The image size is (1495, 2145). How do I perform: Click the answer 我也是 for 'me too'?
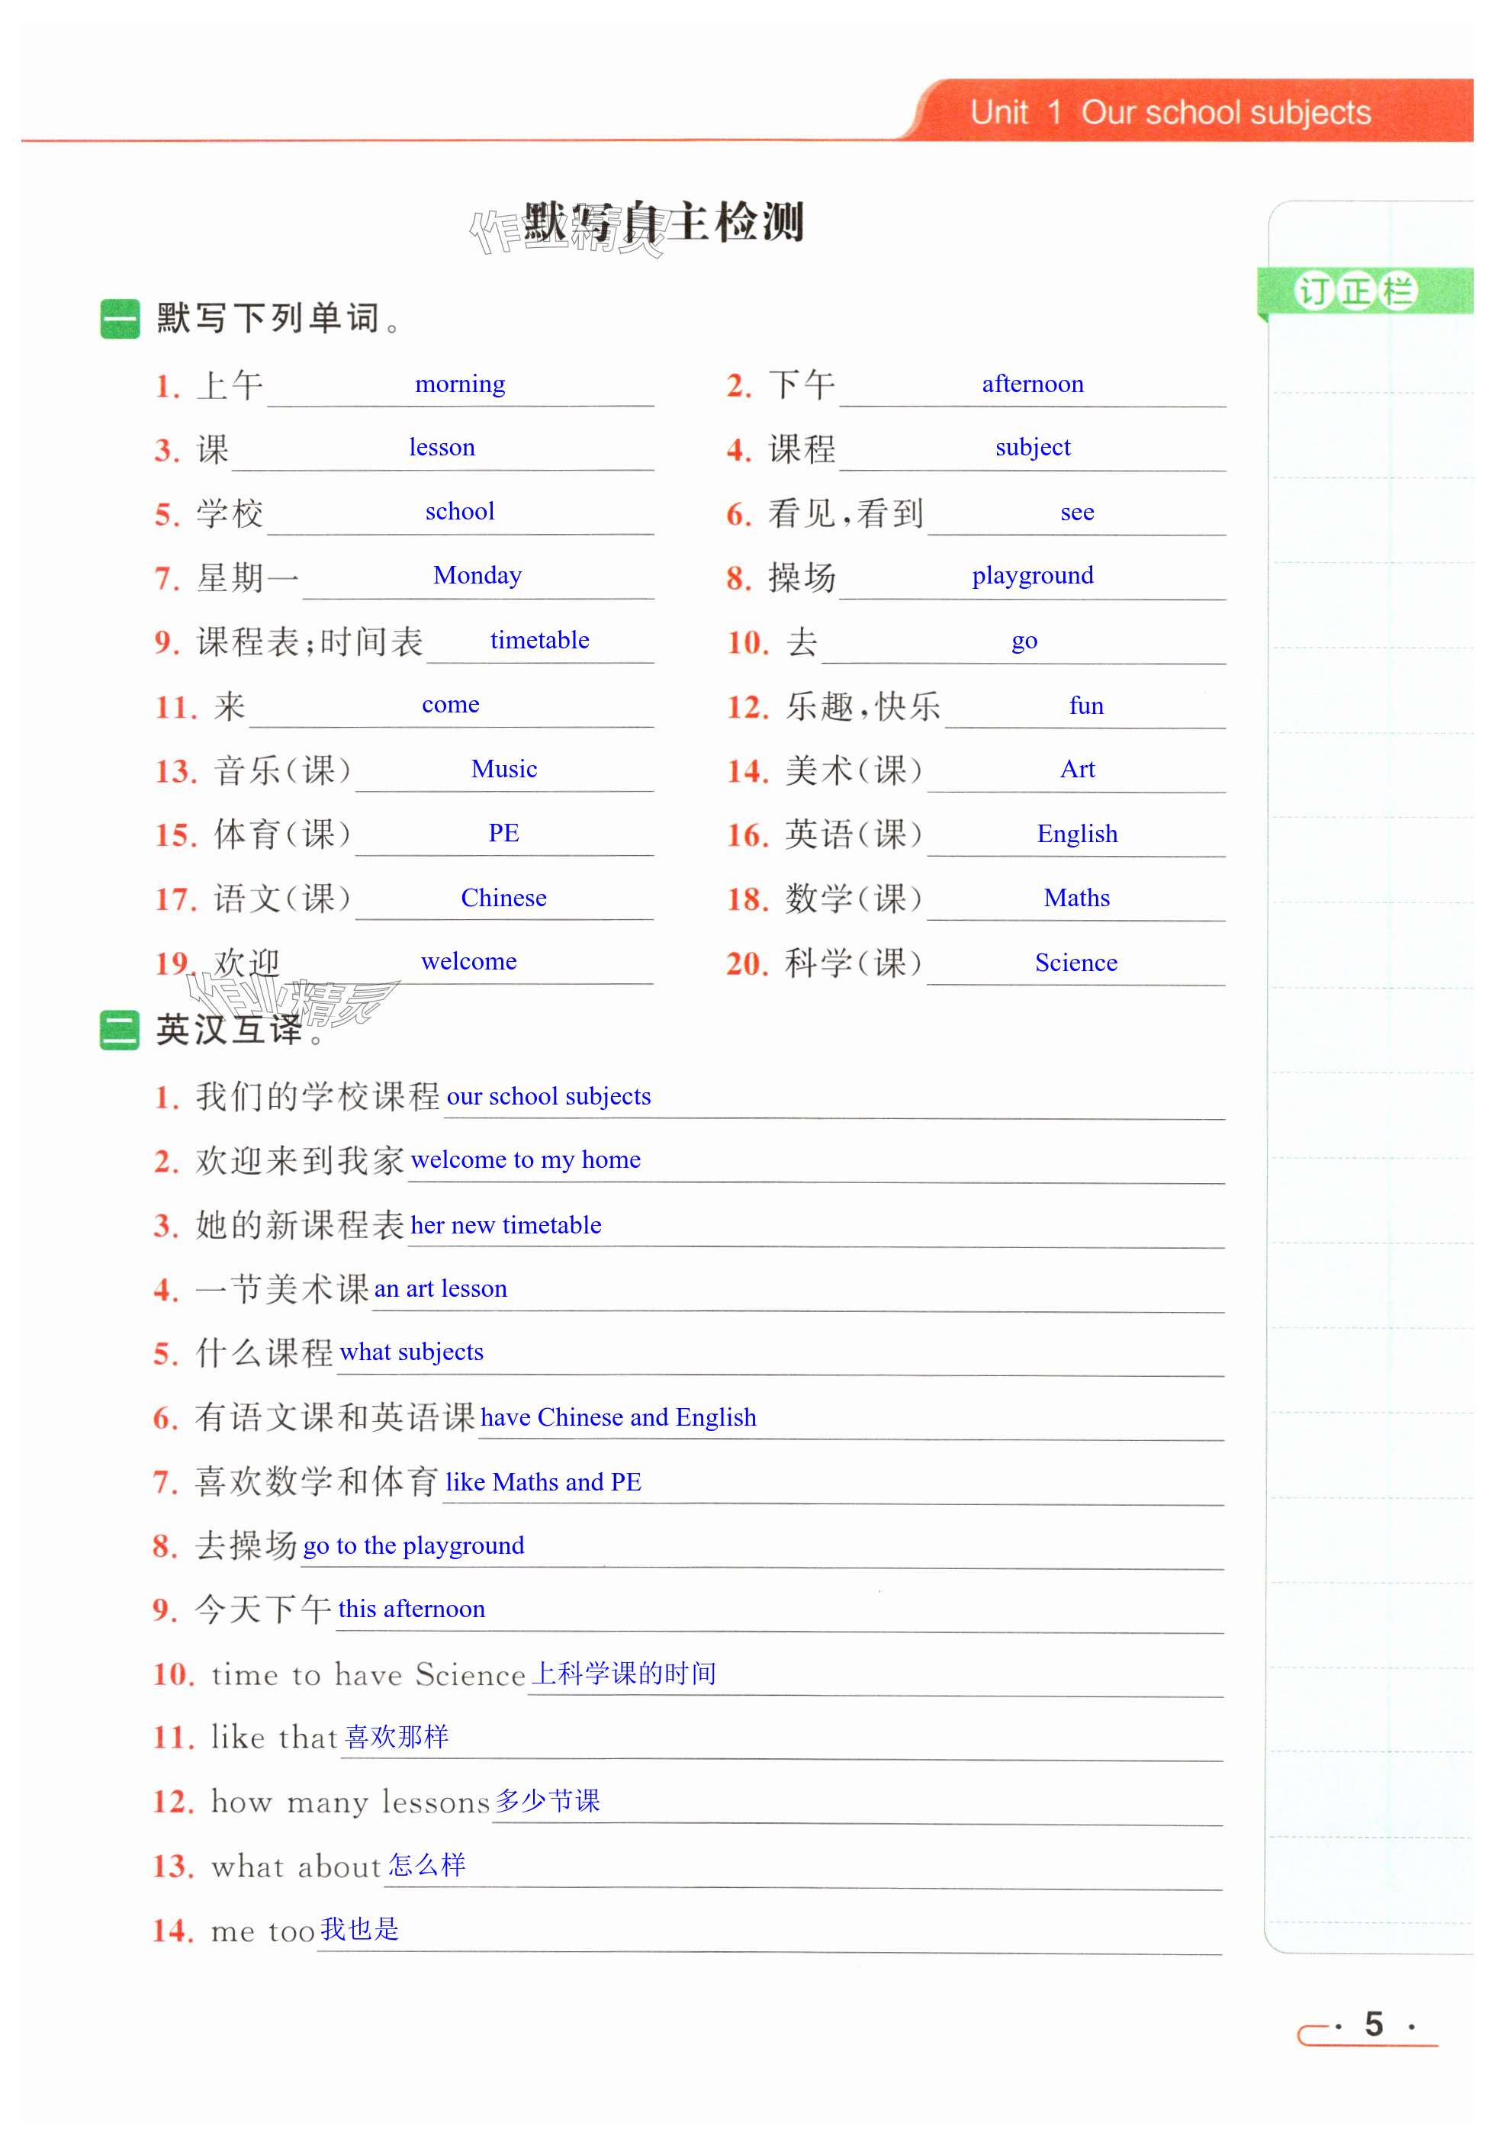point(358,1929)
